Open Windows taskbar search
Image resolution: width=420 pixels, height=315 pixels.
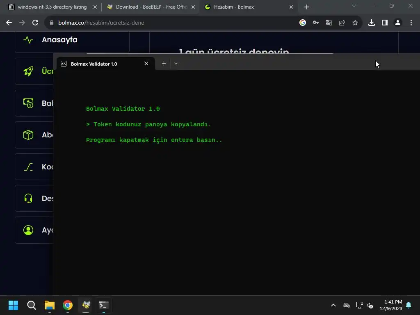32,305
